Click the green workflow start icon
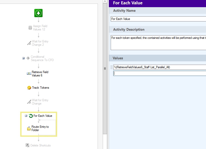The image size is (206, 149). tap(38, 13)
